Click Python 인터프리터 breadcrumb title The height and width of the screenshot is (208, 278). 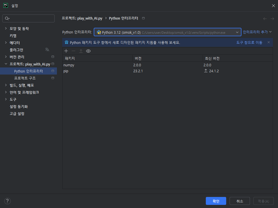(123, 18)
